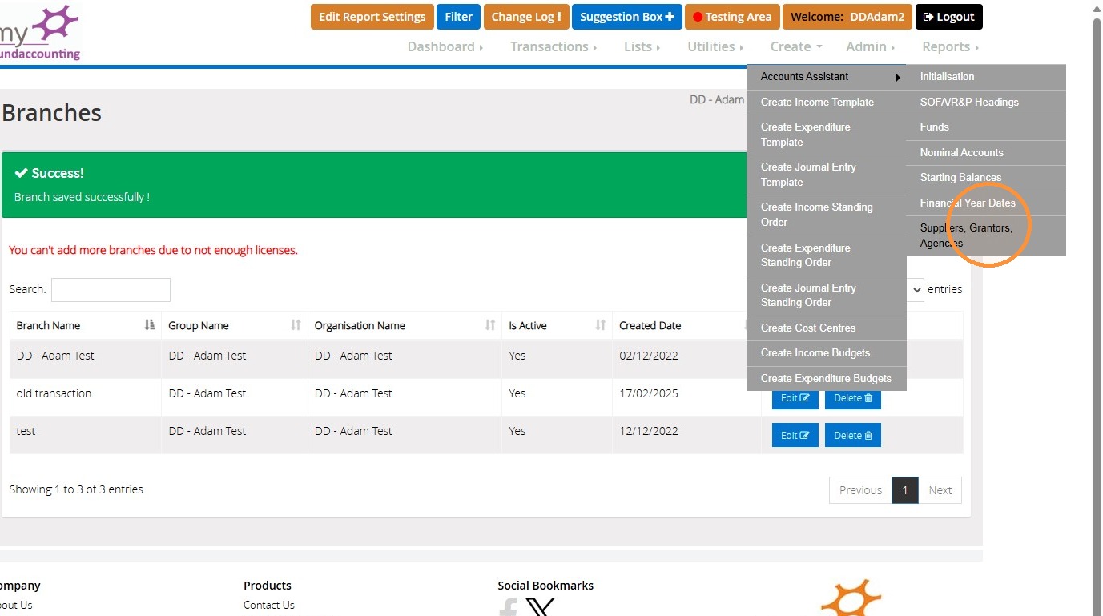This screenshot has height=616, width=1103.
Task: Open the entries-per-page dropdown
Action: (x=916, y=289)
